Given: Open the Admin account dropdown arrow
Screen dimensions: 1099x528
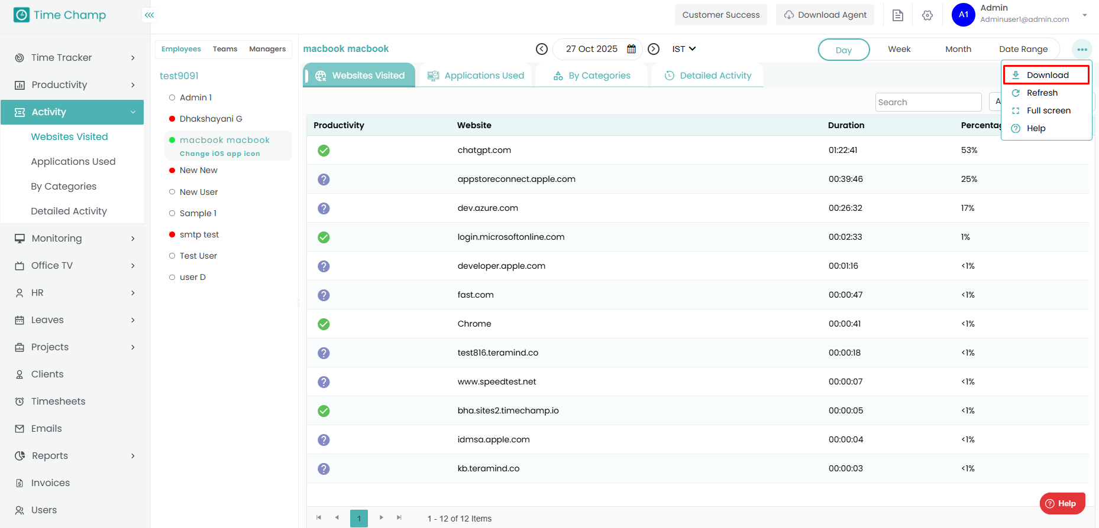Looking at the screenshot, I should point(1084,15).
